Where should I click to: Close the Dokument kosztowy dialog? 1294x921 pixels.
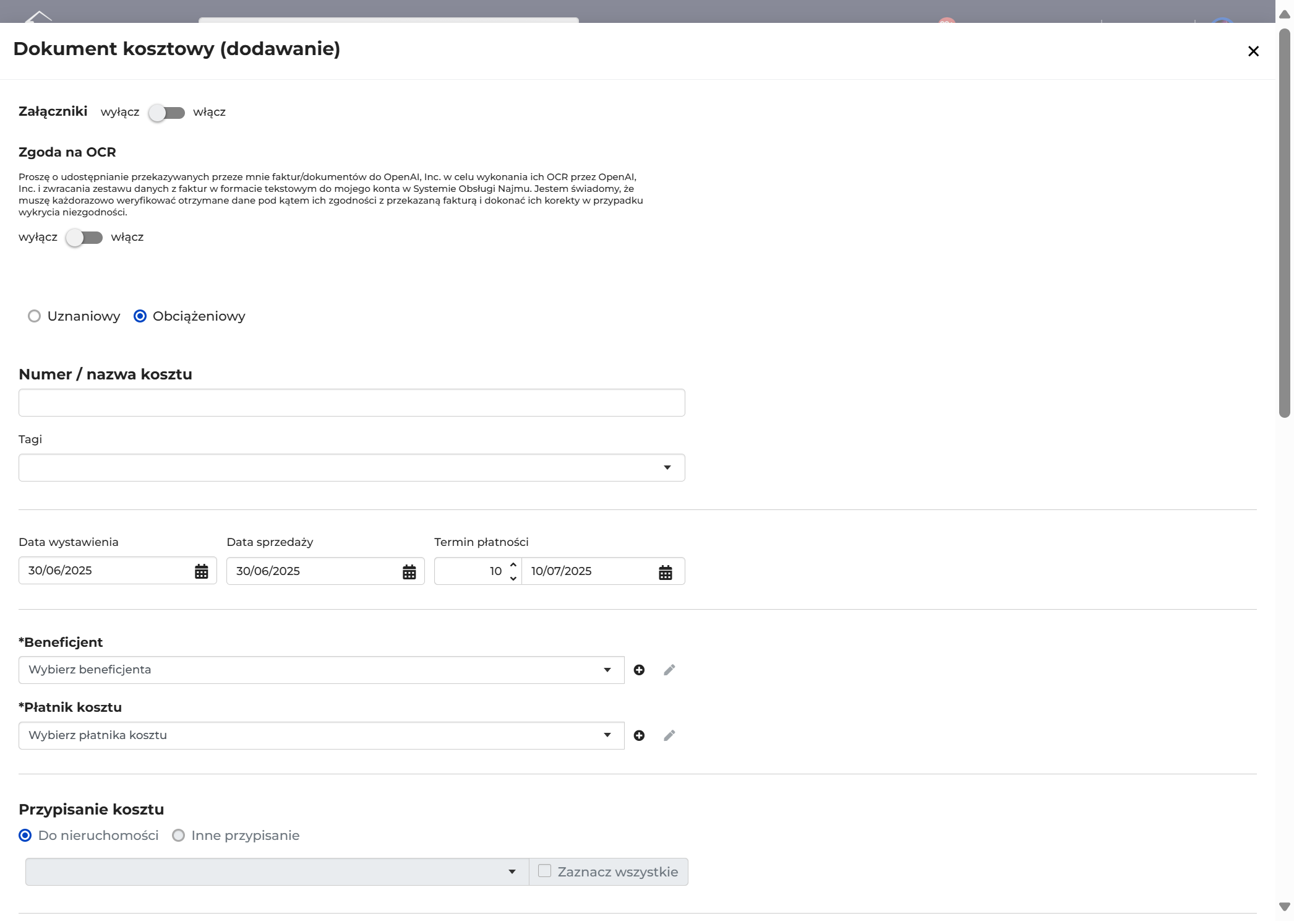[1253, 51]
